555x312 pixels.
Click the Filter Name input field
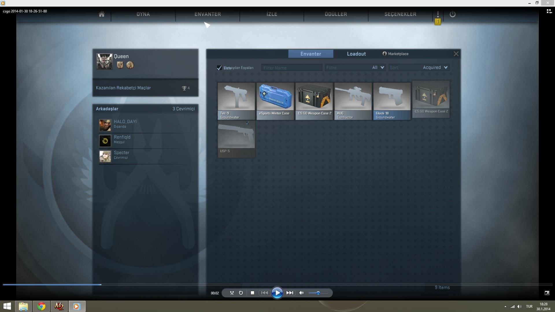click(291, 68)
